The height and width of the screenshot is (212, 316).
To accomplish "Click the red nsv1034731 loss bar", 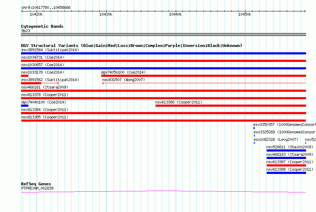I will click(x=163, y=61).
